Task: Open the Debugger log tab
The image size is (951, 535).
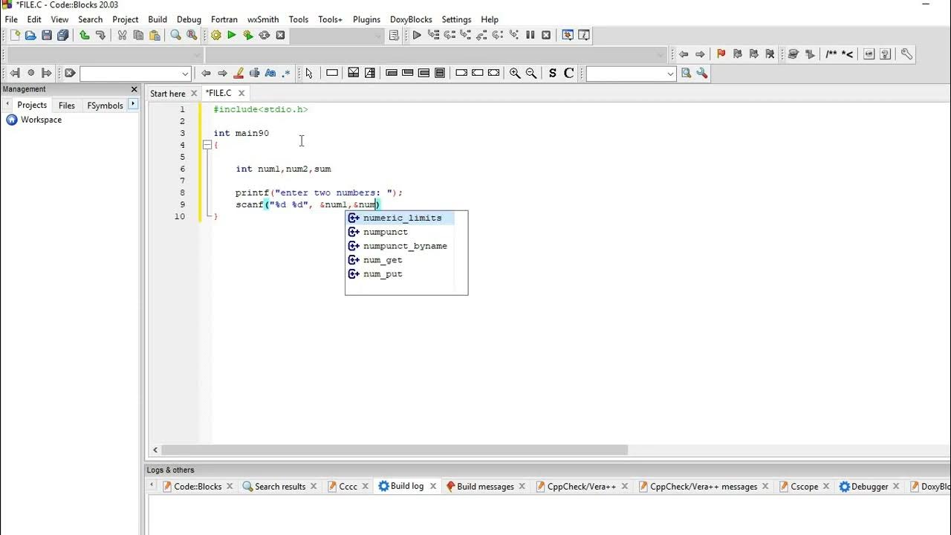Action: (x=869, y=487)
